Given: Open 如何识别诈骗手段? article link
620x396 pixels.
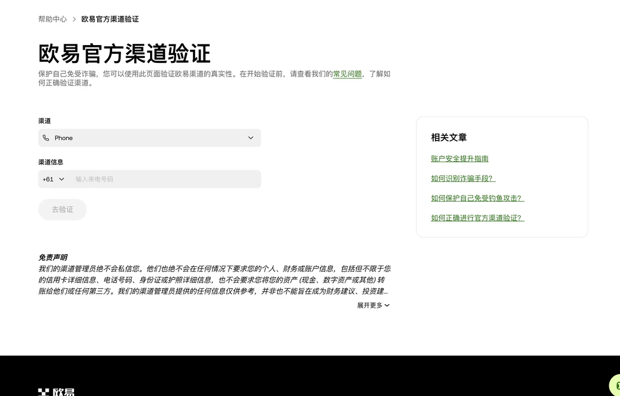Looking at the screenshot, I should click(x=463, y=178).
